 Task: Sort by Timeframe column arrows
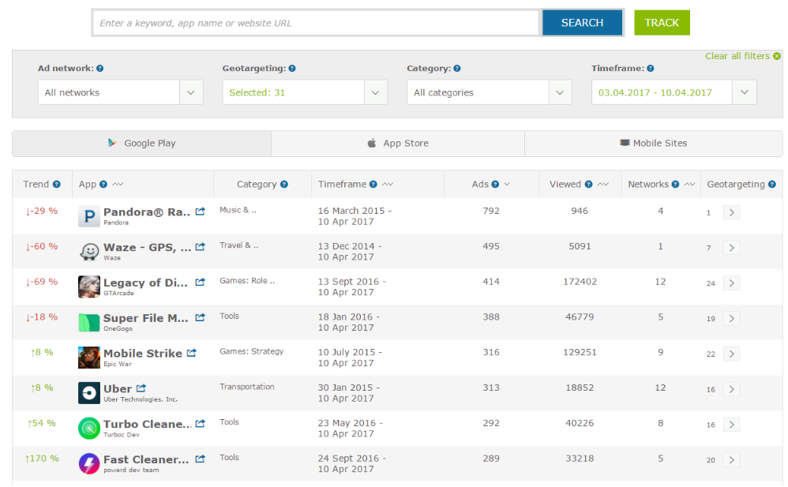(x=388, y=185)
